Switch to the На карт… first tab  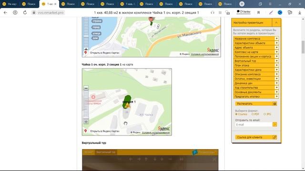pyautogui.click(x=10, y=4)
